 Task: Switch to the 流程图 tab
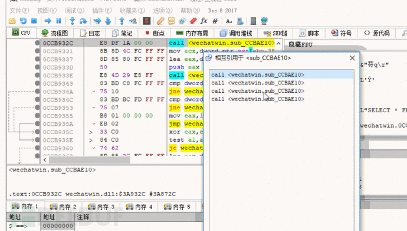point(55,33)
